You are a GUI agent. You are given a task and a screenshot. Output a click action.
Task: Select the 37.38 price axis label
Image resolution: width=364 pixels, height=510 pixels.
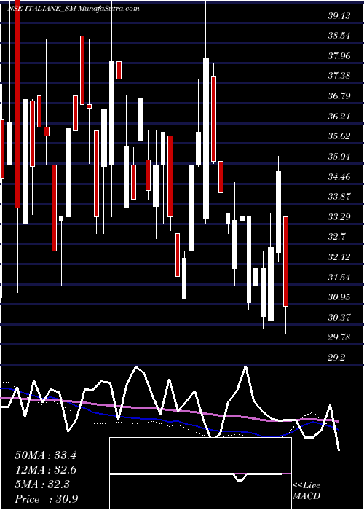click(339, 76)
